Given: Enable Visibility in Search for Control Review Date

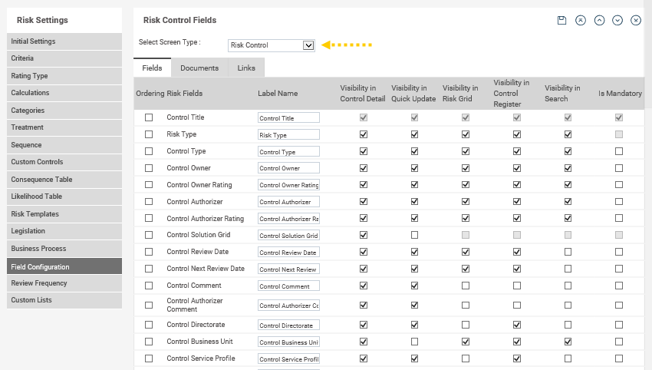Looking at the screenshot, I should tap(568, 252).
